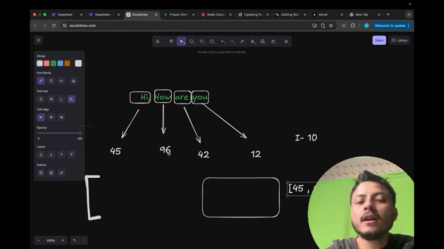Send layer to back

click(x=41, y=154)
